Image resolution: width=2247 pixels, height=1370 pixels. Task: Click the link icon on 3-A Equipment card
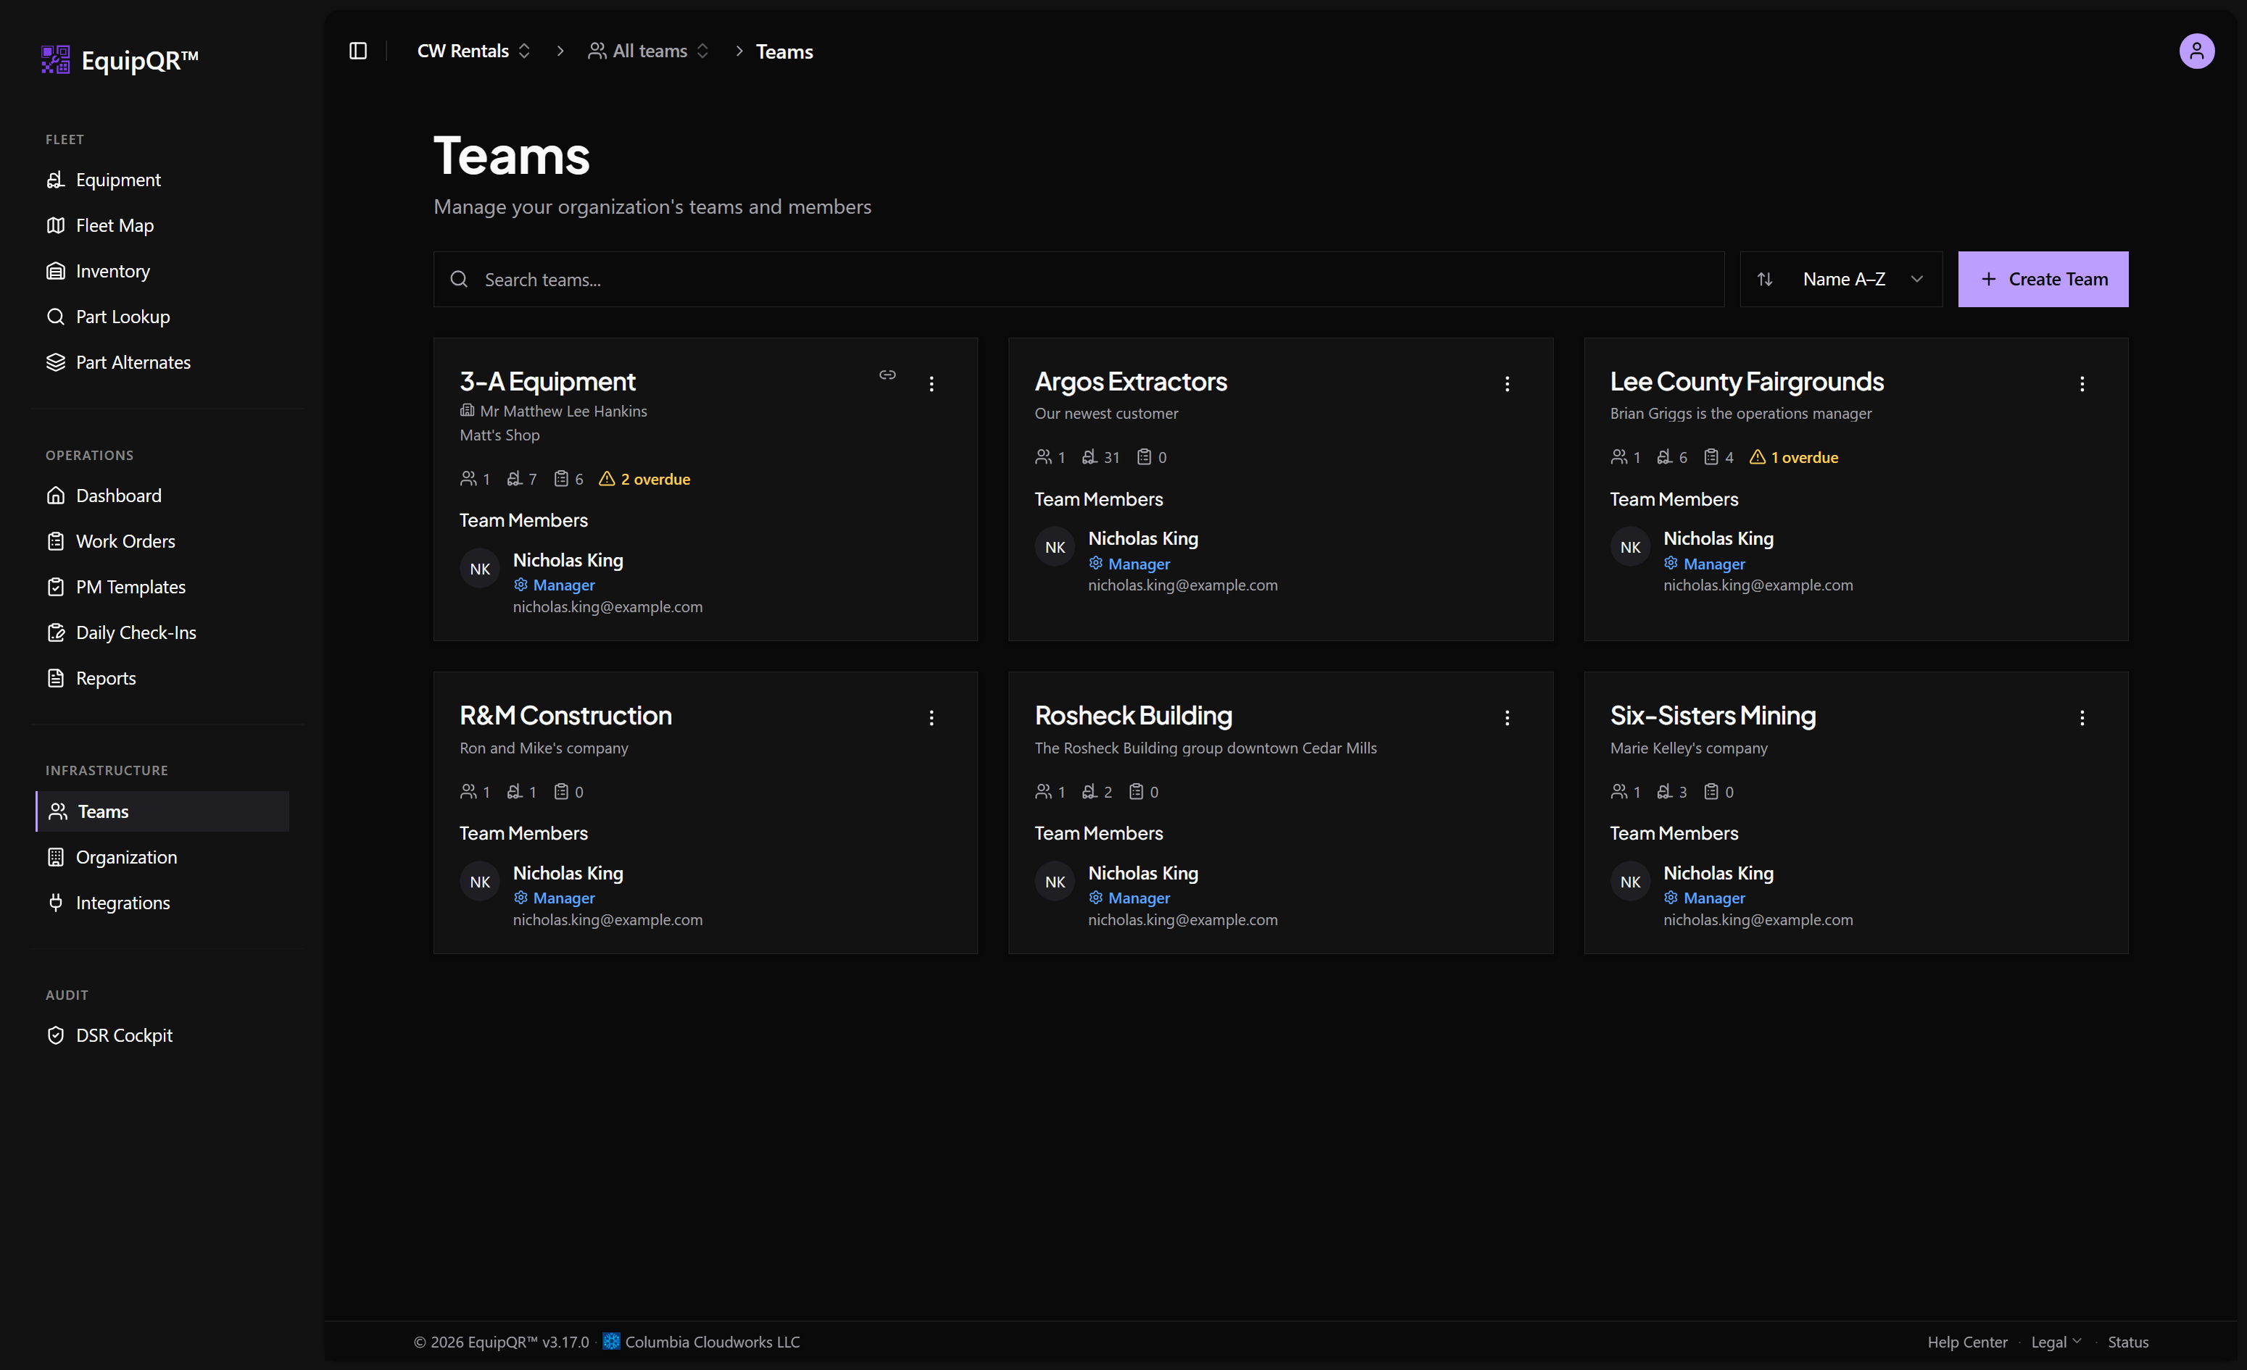887,375
